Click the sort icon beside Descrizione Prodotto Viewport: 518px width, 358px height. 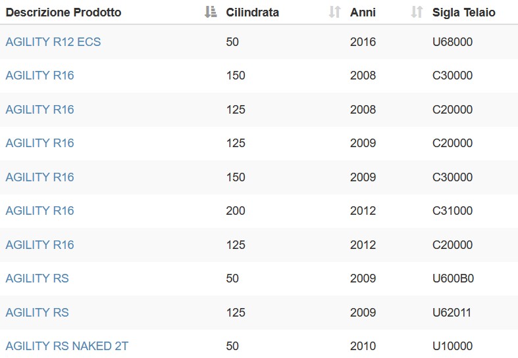pos(211,12)
